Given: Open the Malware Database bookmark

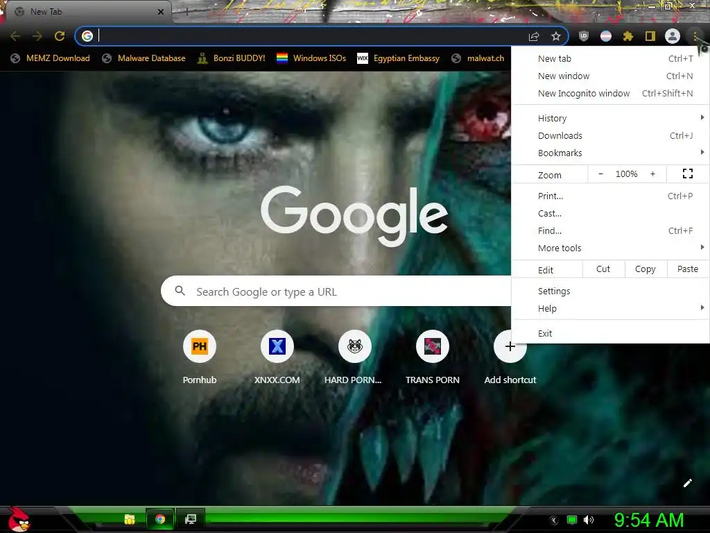Looking at the screenshot, I should (144, 58).
